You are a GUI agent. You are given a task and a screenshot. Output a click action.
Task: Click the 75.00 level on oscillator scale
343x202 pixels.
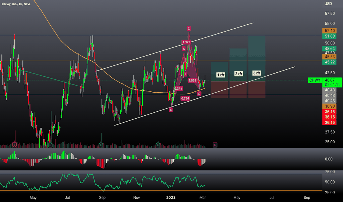click(x=330, y=172)
